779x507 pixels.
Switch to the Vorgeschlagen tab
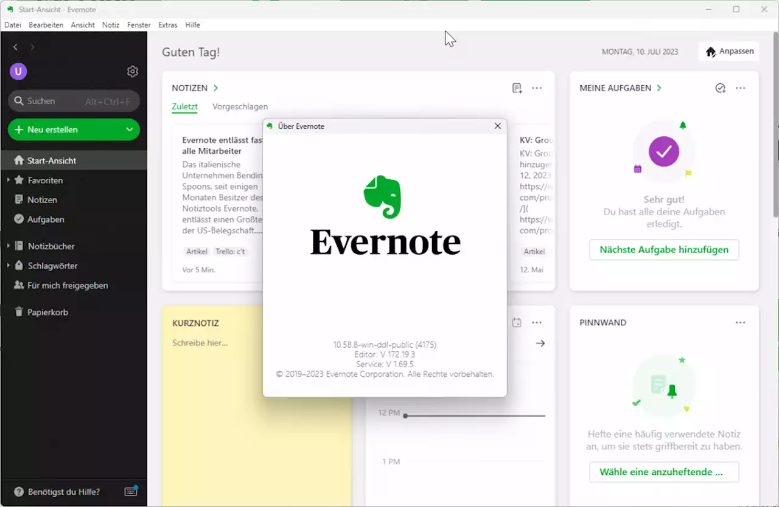[240, 106]
